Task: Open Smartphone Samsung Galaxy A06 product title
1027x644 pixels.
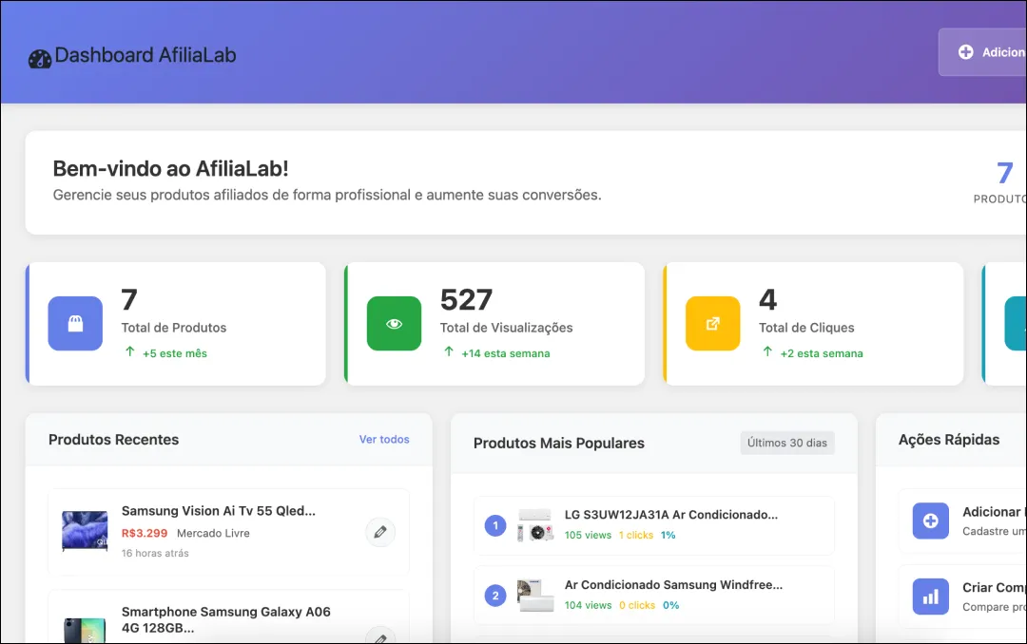Action: click(225, 619)
